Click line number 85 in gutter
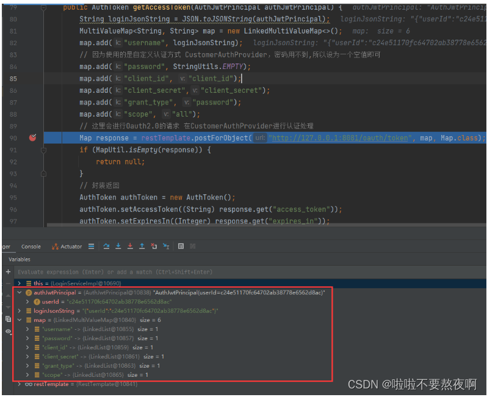Viewport: 487px width, 397px height. pos(13,79)
